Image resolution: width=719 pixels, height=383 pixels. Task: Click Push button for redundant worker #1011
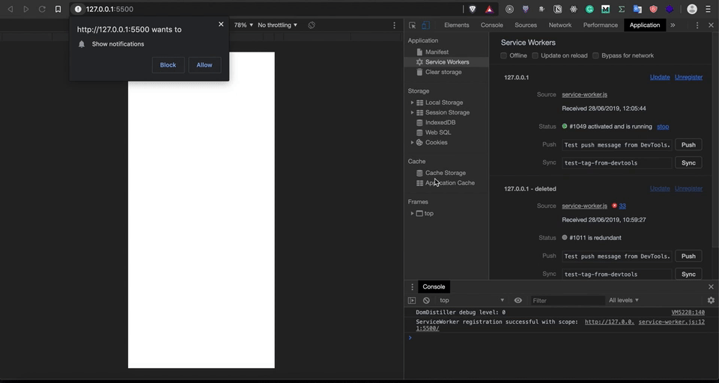688,256
